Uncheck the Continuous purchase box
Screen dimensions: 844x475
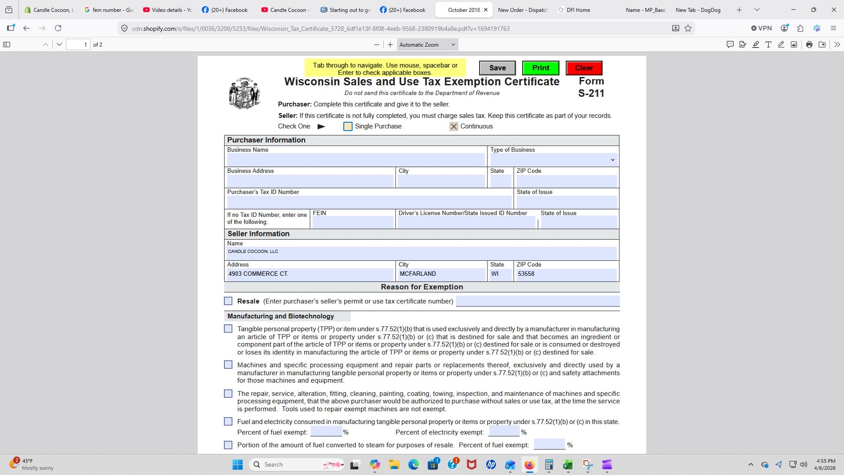coord(454,126)
